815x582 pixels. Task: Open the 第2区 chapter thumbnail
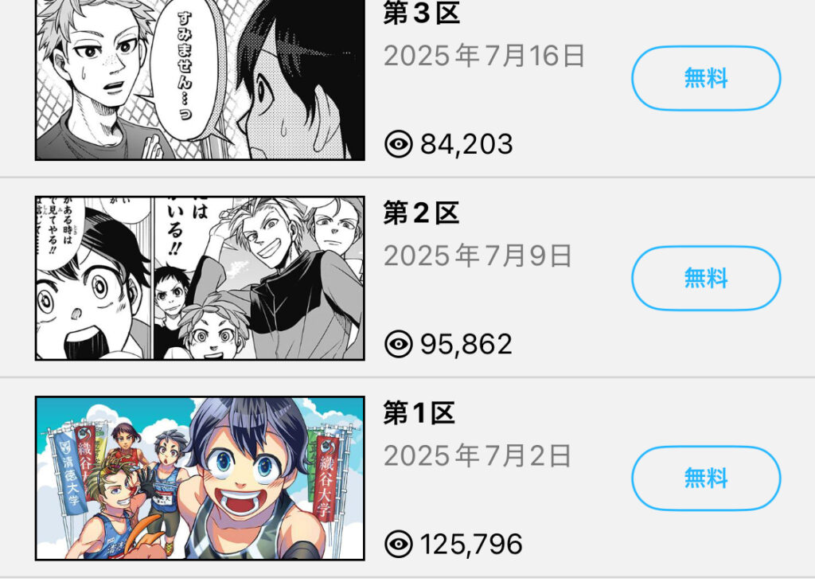[200, 278]
